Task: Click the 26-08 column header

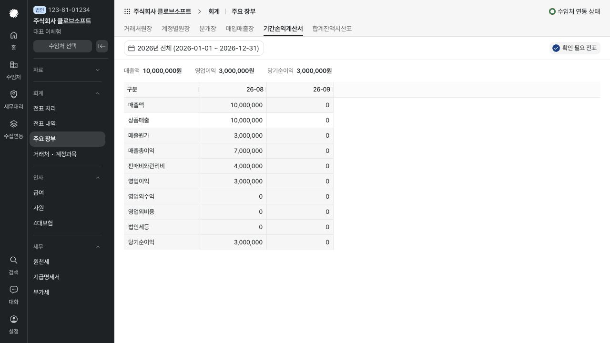Action: pyautogui.click(x=233, y=90)
